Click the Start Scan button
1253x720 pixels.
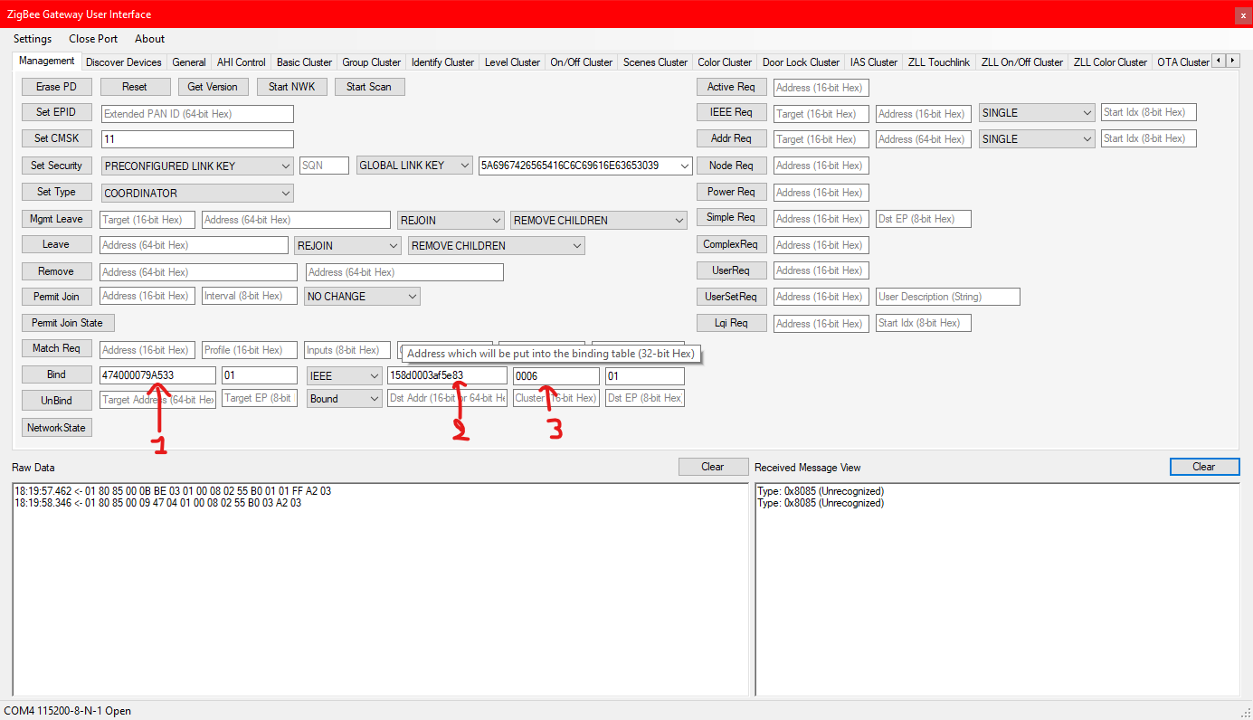[x=369, y=87]
